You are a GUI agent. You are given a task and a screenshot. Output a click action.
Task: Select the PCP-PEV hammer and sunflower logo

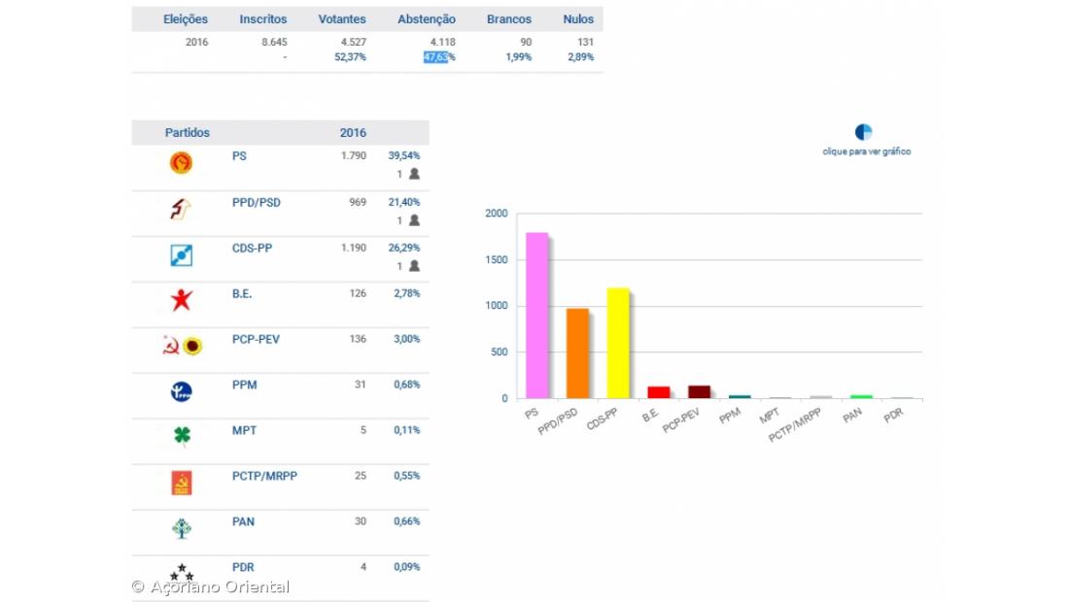tap(181, 346)
